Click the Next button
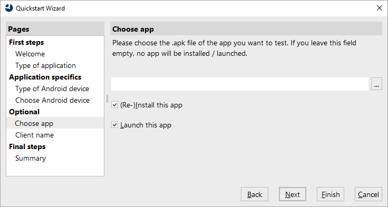This screenshot has height=207, width=388. click(x=292, y=194)
